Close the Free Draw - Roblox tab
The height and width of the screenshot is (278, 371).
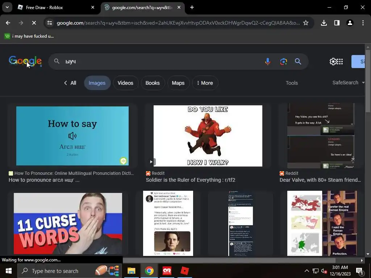click(93, 8)
